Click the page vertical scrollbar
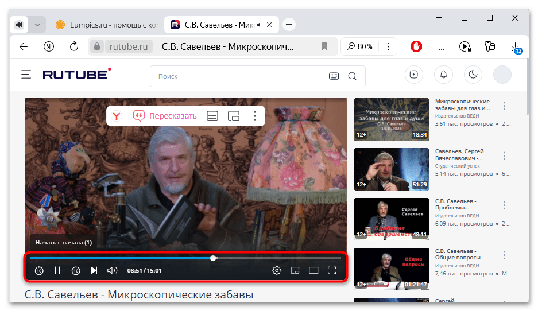The width and height of the screenshot is (538, 311). pyautogui.click(x=527, y=87)
